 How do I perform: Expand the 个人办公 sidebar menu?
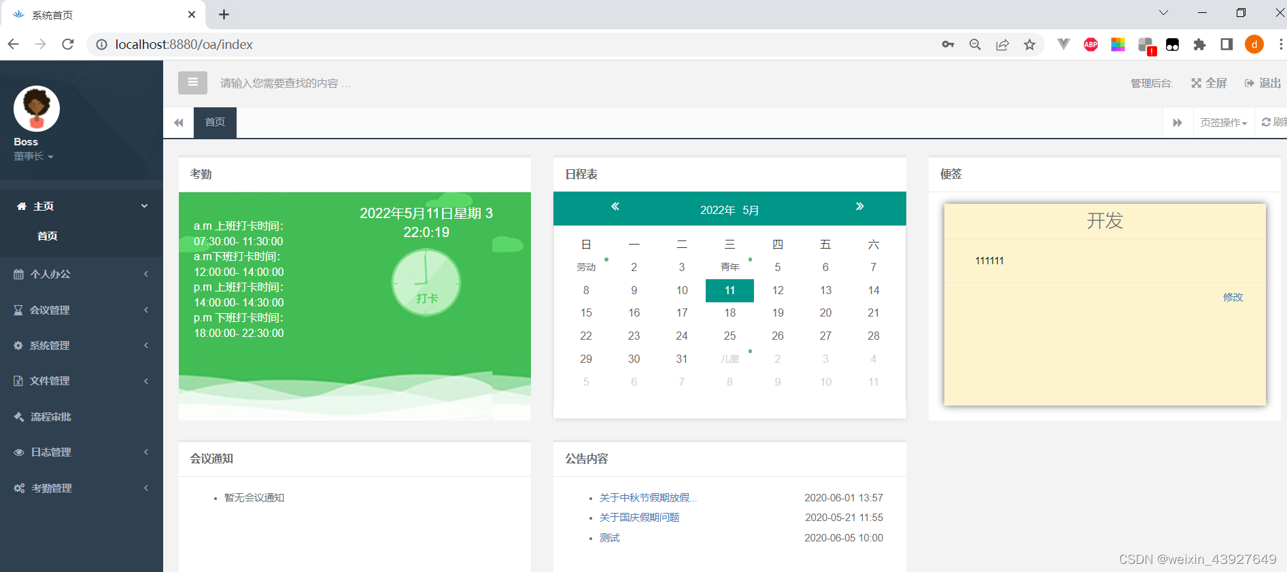click(82, 274)
